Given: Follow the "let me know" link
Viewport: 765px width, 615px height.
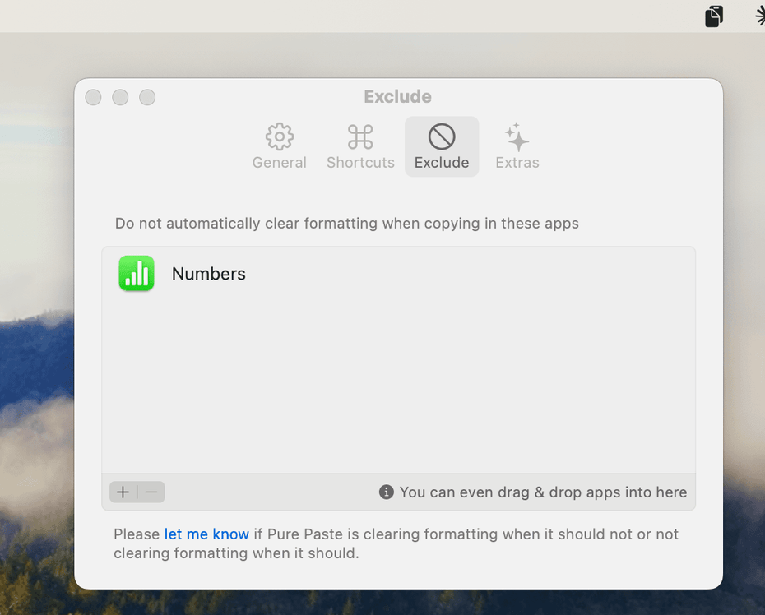Looking at the screenshot, I should (x=206, y=534).
